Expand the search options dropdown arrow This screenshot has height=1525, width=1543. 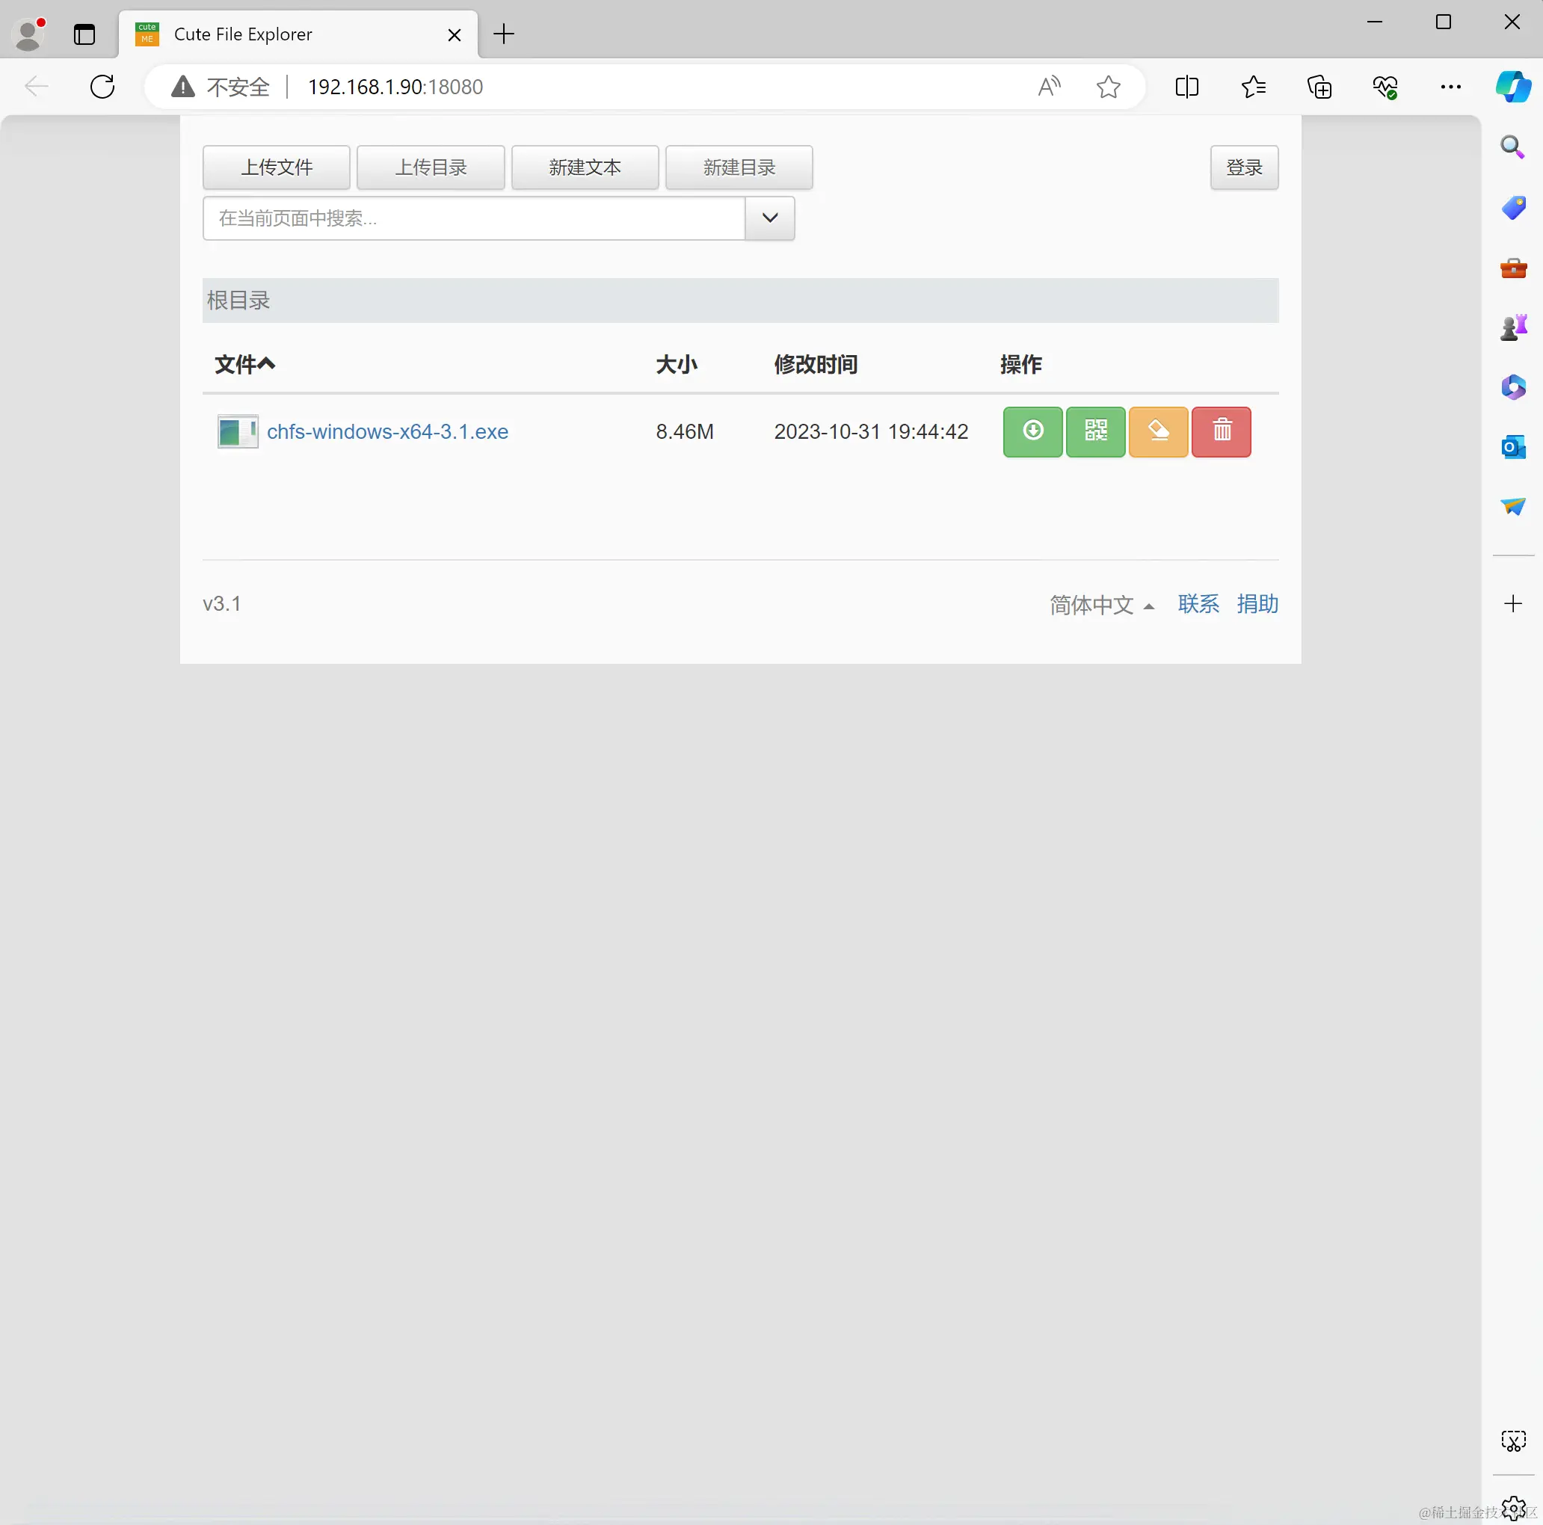(769, 218)
